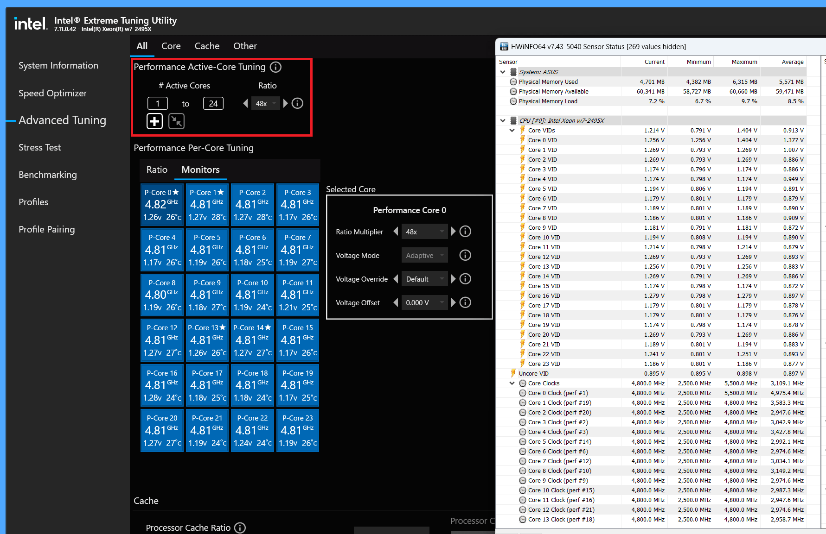
Task: Open Voltage Override info icon
Action: (x=465, y=279)
